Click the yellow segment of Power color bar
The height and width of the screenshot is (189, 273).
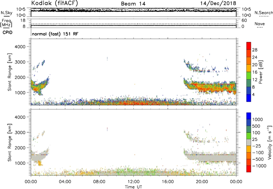coord(249,68)
